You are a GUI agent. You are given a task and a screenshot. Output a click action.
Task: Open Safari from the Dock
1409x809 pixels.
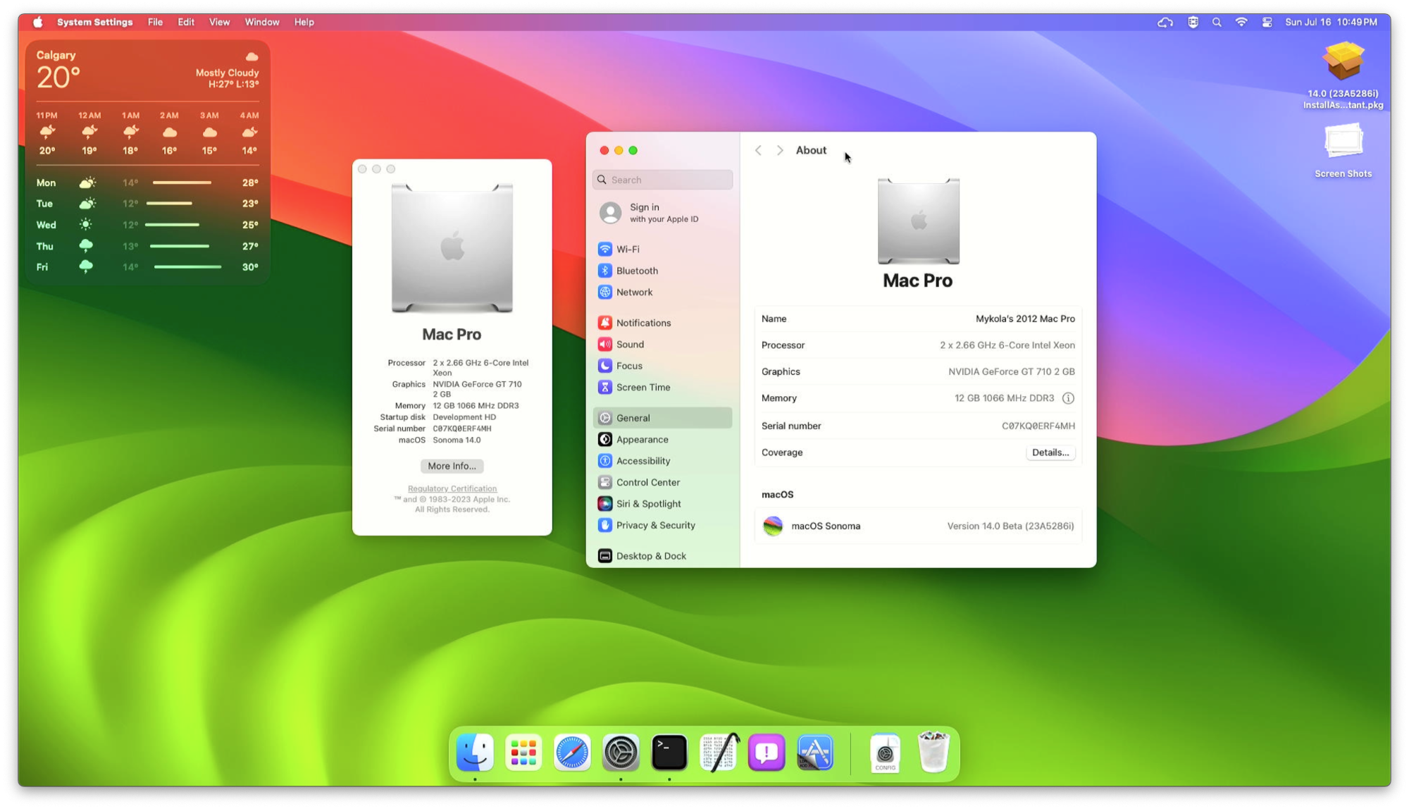coord(572,753)
